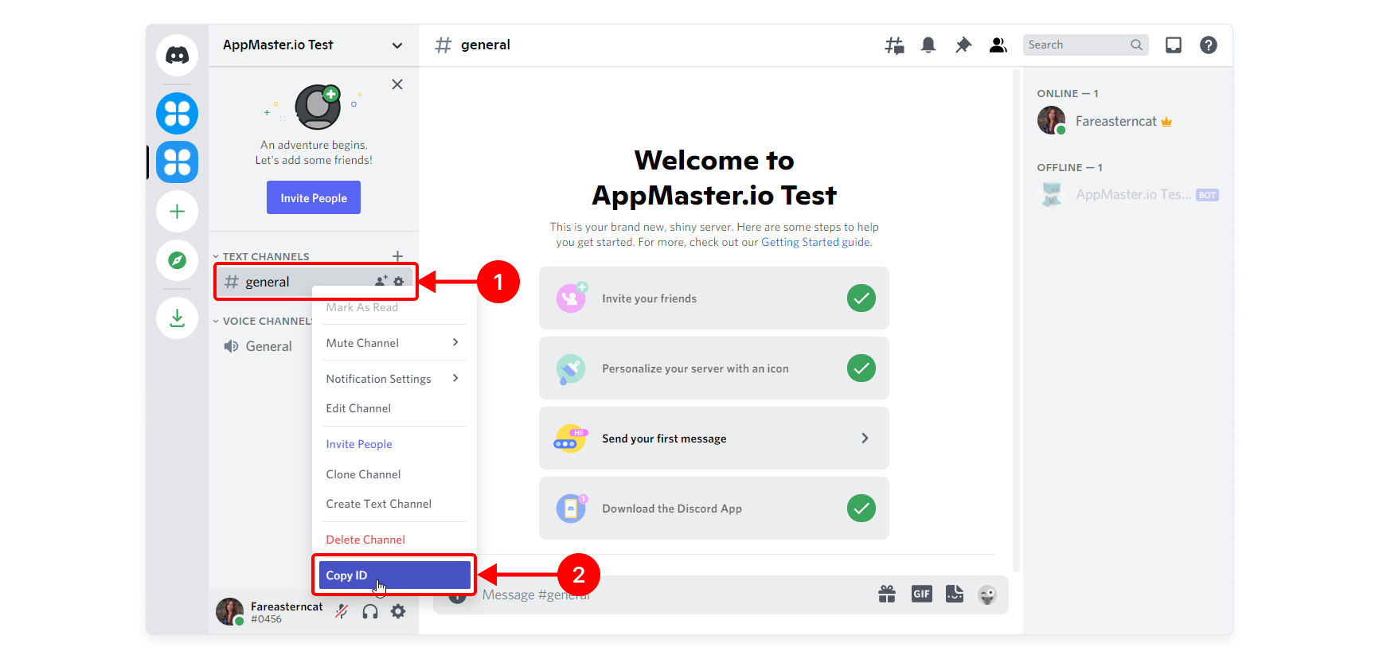Open Threads icon in channel header
The width and height of the screenshot is (1379, 659).
click(x=894, y=45)
